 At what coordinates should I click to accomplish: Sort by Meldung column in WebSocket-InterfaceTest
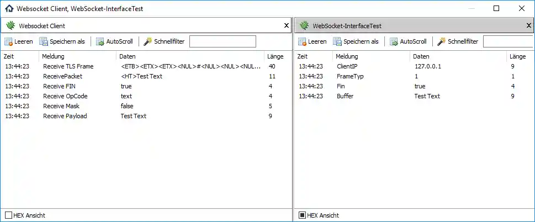coord(372,56)
